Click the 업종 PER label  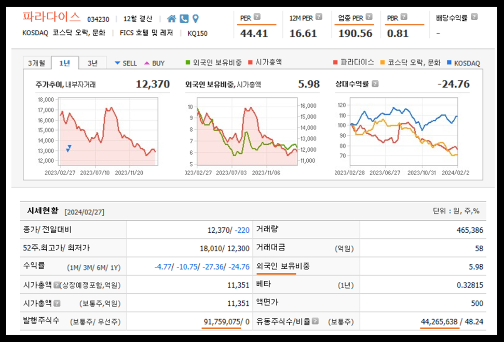coord(351,18)
